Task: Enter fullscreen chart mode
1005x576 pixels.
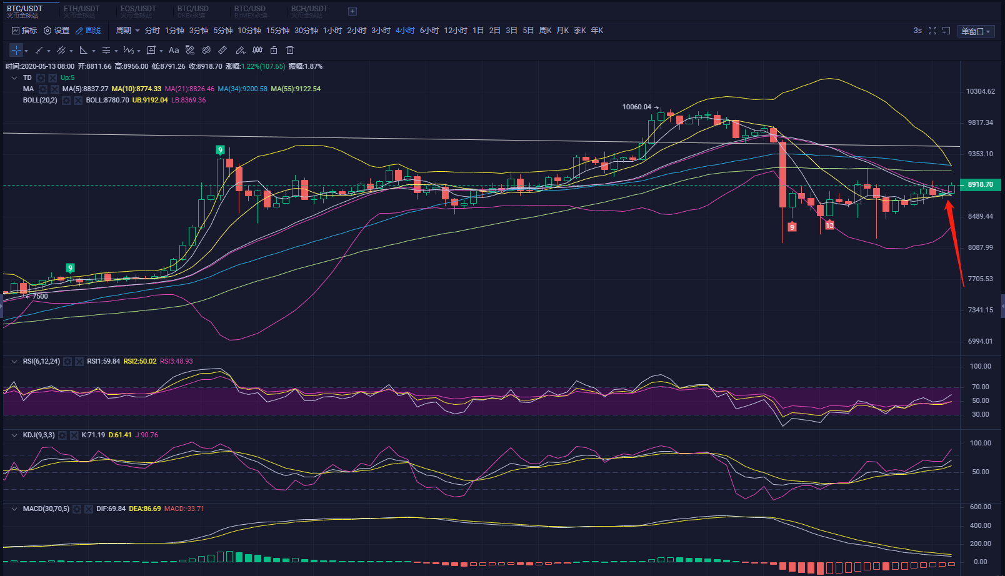Action: click(x=932, y=31)
